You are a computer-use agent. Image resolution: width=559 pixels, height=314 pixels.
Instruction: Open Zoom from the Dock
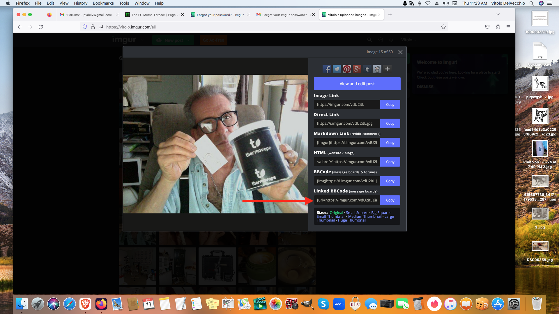[339, 304]
